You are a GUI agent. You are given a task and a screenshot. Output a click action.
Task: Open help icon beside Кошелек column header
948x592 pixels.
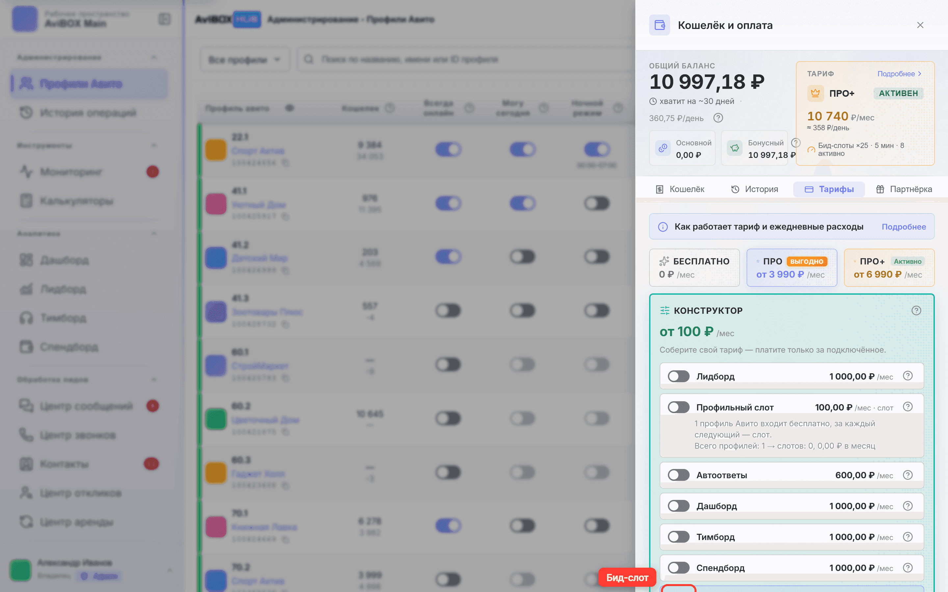(390, 108)
